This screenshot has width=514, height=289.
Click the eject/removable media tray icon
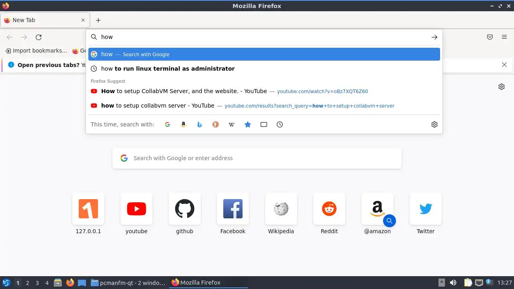point(442,283)
